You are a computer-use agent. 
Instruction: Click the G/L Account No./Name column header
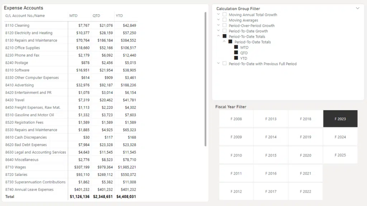pyautogui.click(x=25, y=16)
